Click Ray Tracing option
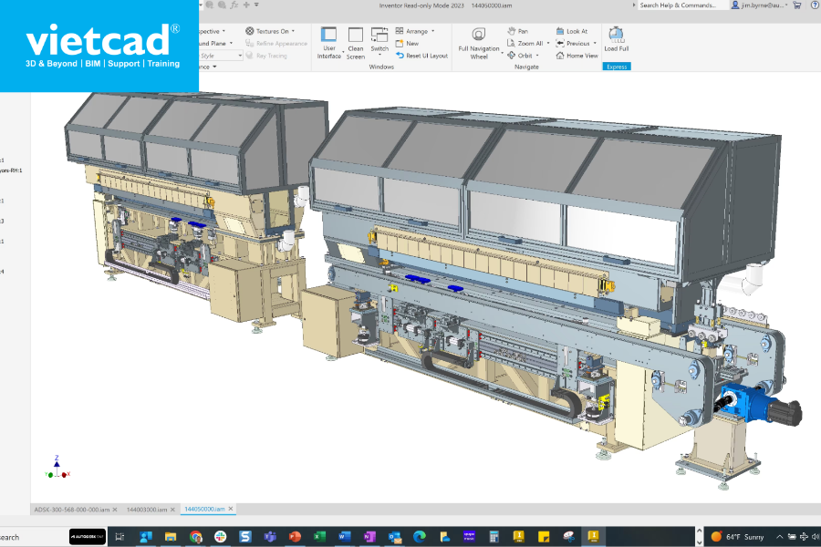This screenshot has width=821, height=547. pos(266,56)
